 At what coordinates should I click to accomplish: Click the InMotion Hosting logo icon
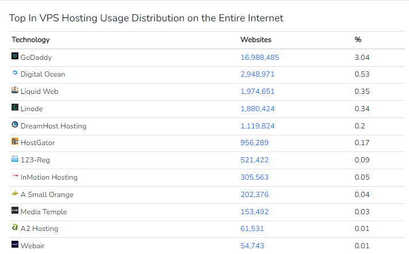[15, 176]
